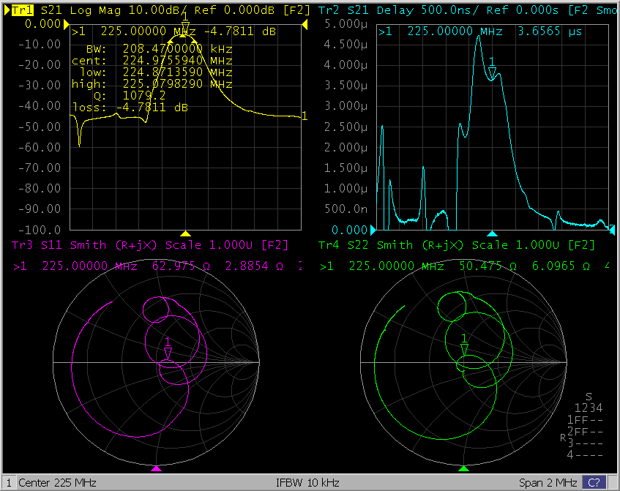Click the cyan stimulus marker triangle below Tr2 plot

pos(492,233)
